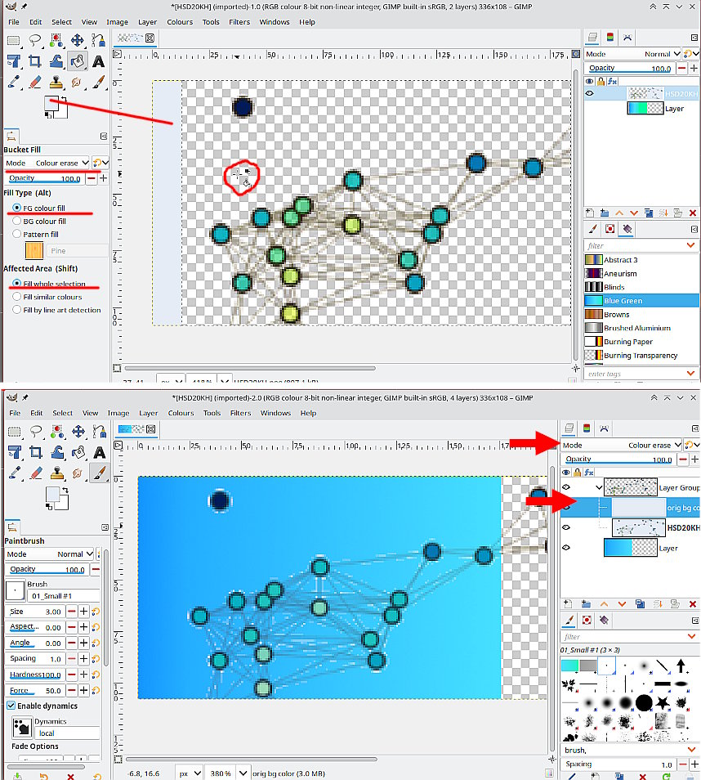701x780 pixels.
Task: Select Rectangle Select tool in top window
Action: [x=13, y=40]
